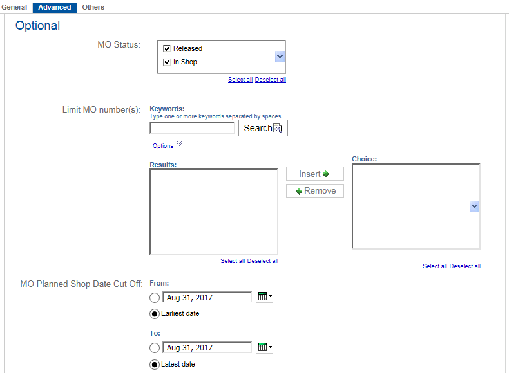Viewport: 509px width, 373px height.
Task: Open the From date calendar picker icon
Action: point(264,296)
